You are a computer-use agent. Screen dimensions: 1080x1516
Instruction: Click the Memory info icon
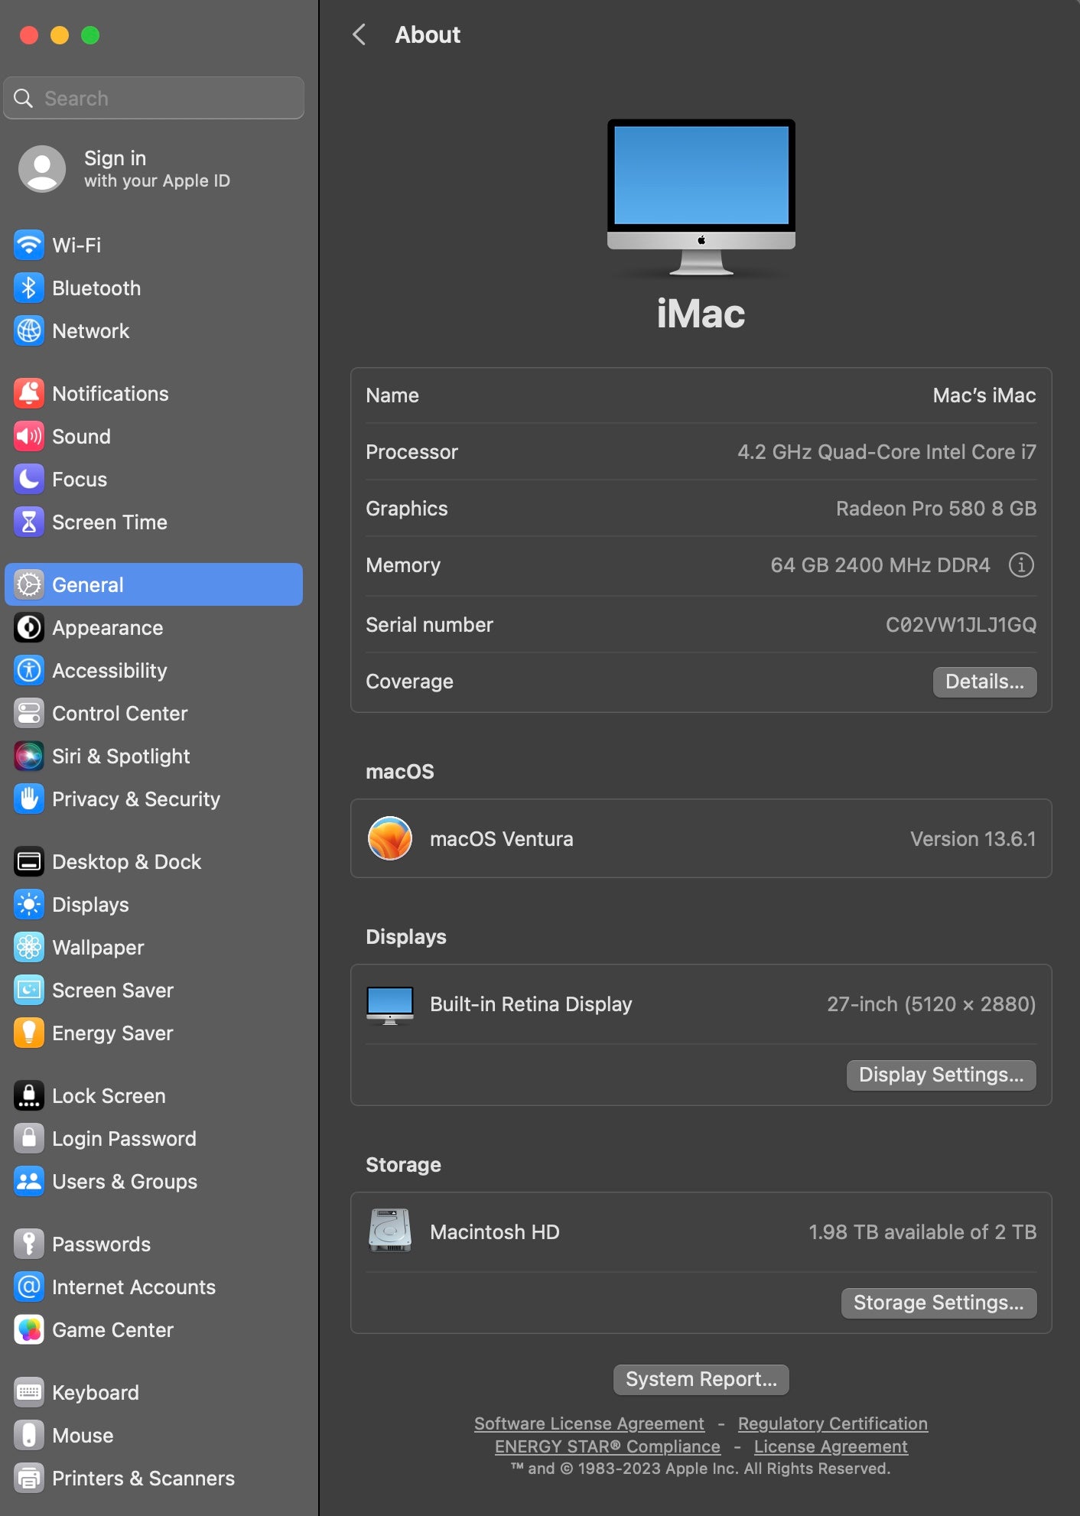tap(1020, 565)
